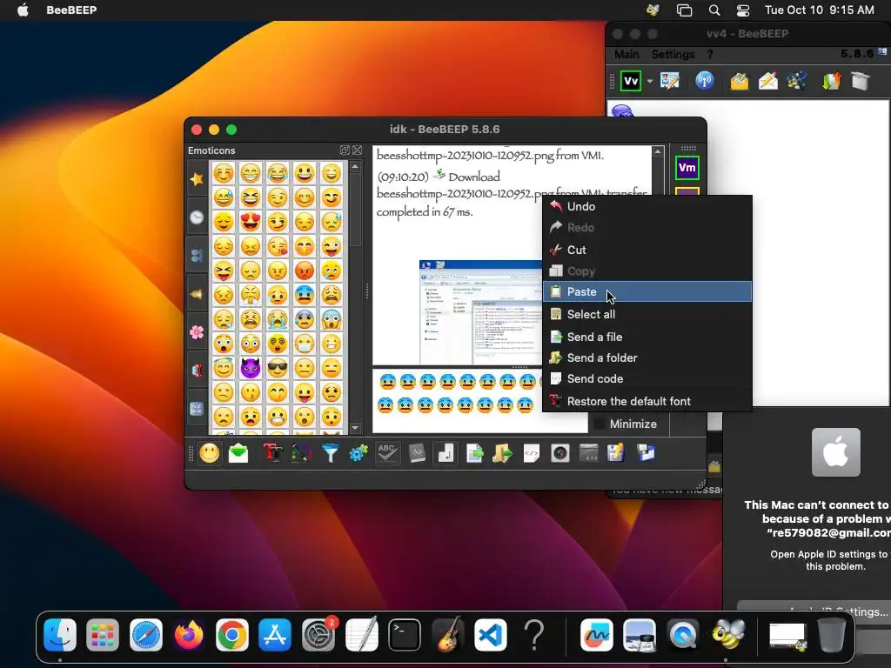
Task: Choose Paste from the context menu
Action: point(647,291)
